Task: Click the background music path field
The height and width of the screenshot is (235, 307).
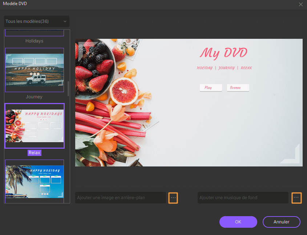Action: click(243, 198)
